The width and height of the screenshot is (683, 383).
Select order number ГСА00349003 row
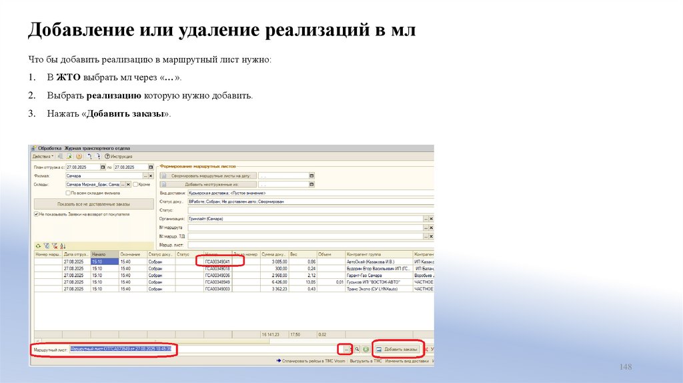click(217, 289)
